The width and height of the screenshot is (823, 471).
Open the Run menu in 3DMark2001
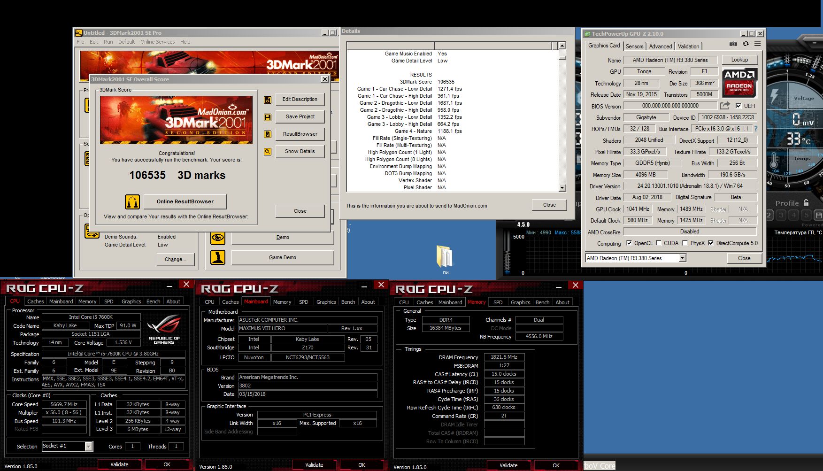108,42
